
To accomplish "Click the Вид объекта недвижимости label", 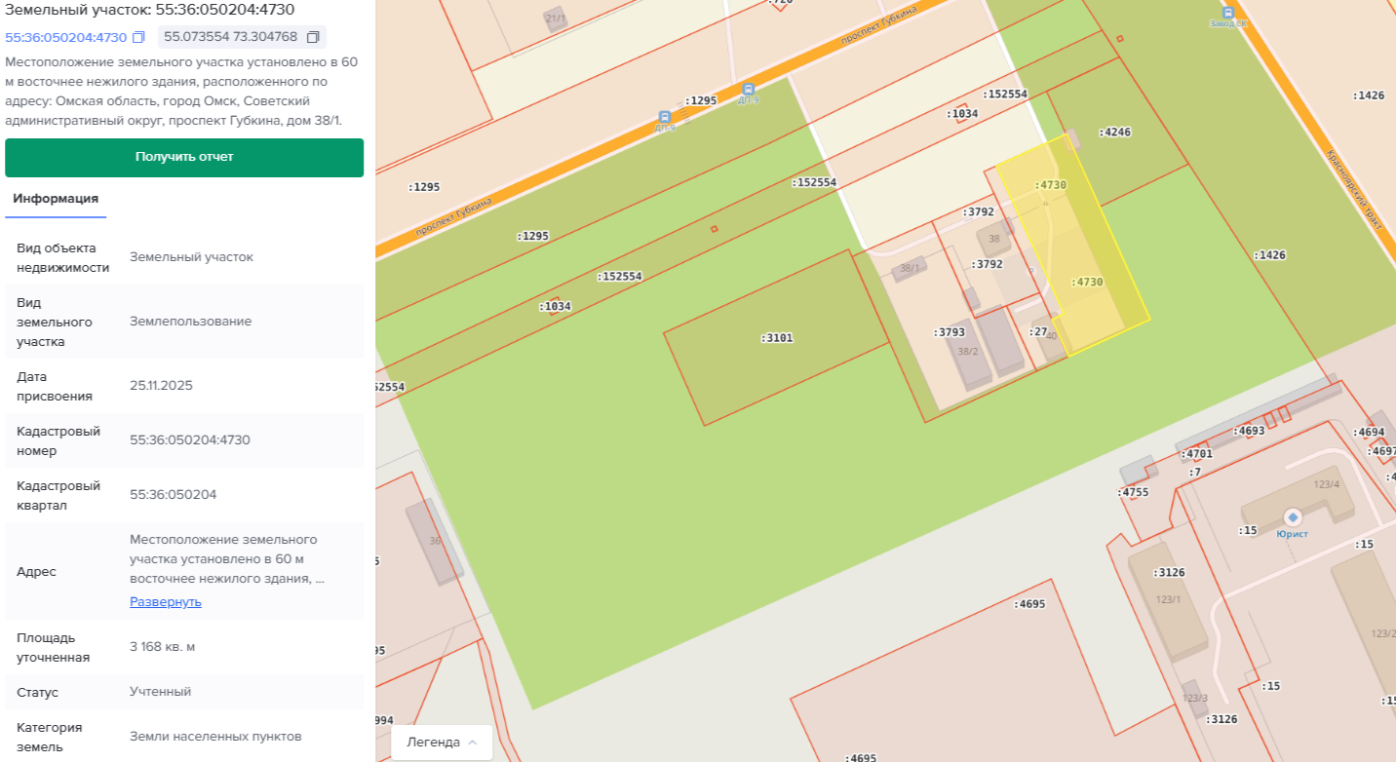I will coord(63,257).
